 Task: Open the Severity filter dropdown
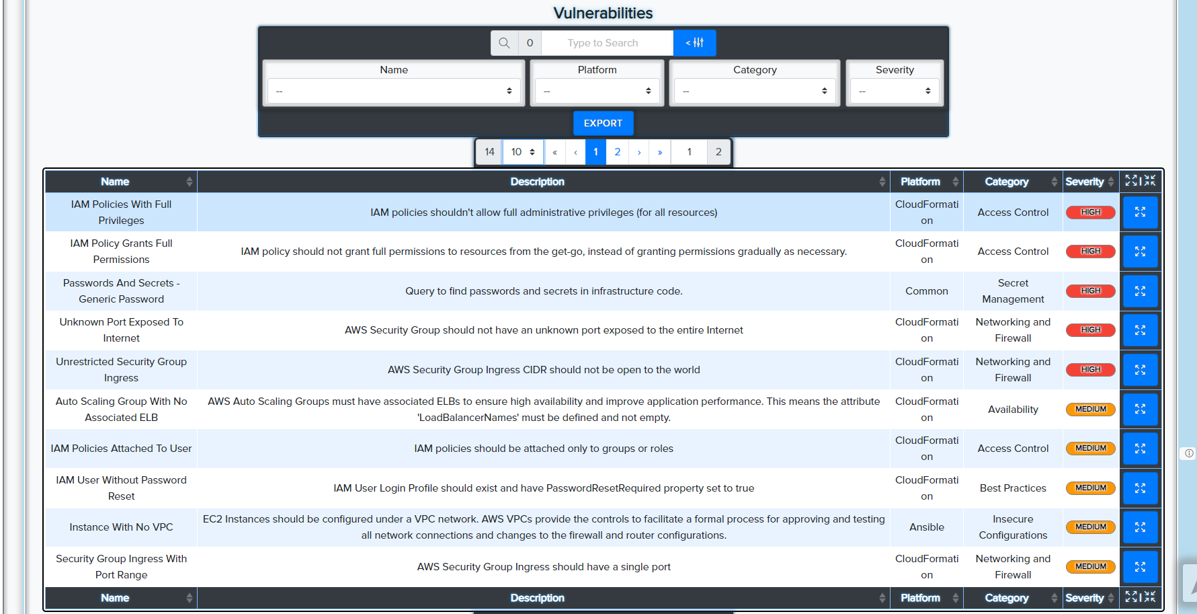tap(895, 91)
